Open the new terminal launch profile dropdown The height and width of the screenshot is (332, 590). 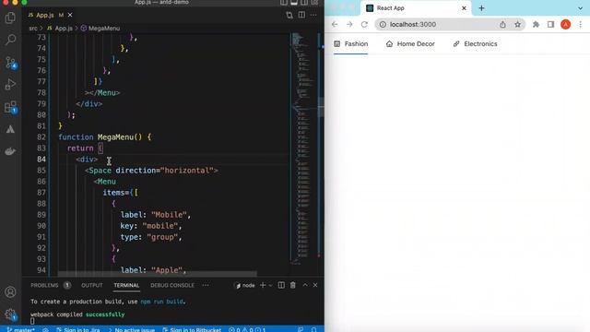(x=270, y=285)
